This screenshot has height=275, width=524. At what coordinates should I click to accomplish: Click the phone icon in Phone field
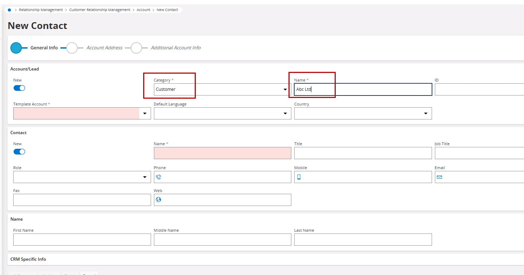pos(159,177)
